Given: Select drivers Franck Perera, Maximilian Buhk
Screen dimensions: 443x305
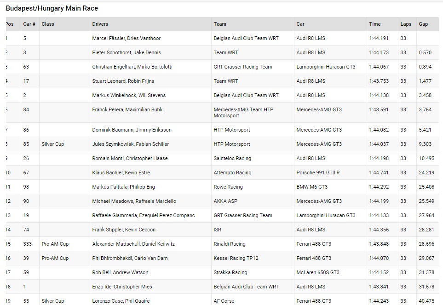Looking at the screenshot, I should 127,109.
